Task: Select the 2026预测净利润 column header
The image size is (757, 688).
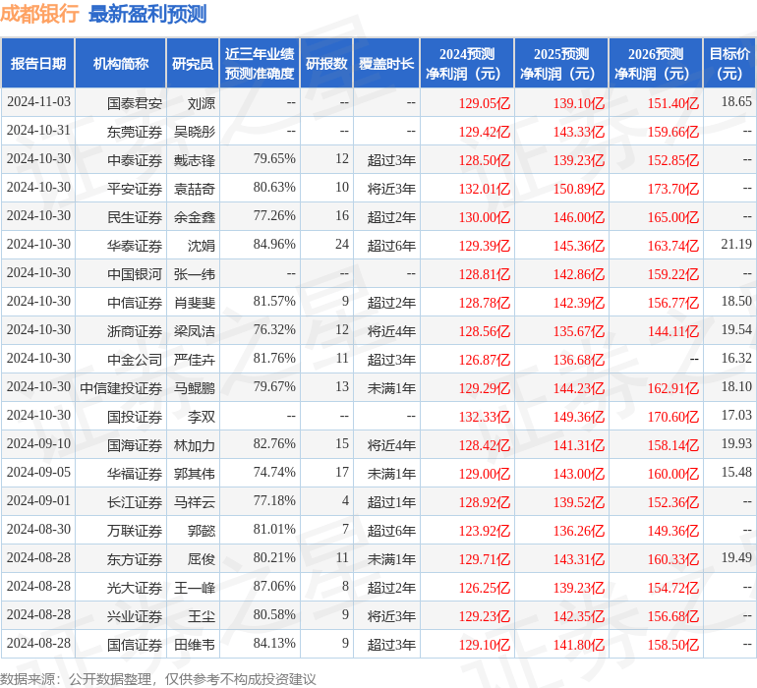Action: coord(656,63)
